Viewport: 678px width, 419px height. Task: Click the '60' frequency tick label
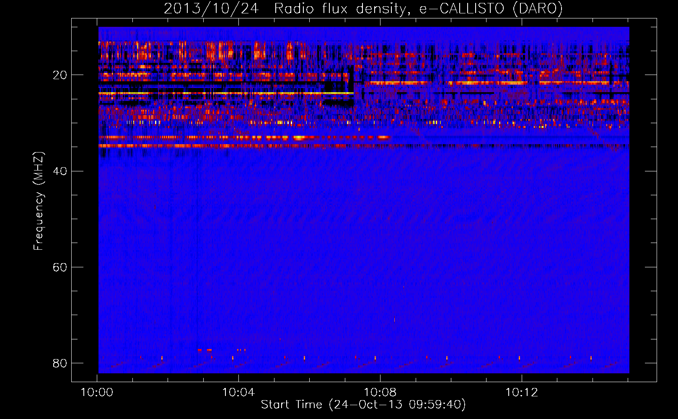60,267
